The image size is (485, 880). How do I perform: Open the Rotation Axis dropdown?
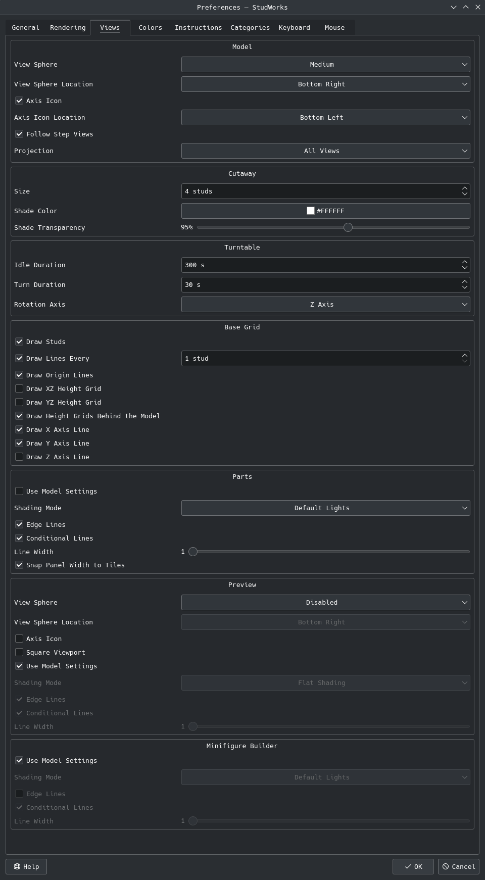coord(325,304)
